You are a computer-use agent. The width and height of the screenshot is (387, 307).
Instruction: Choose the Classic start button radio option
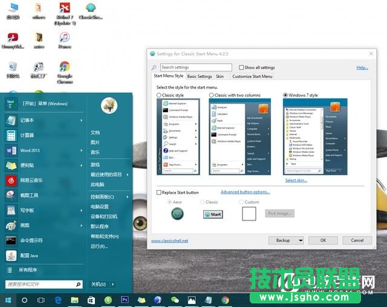[x=203, y=202]
